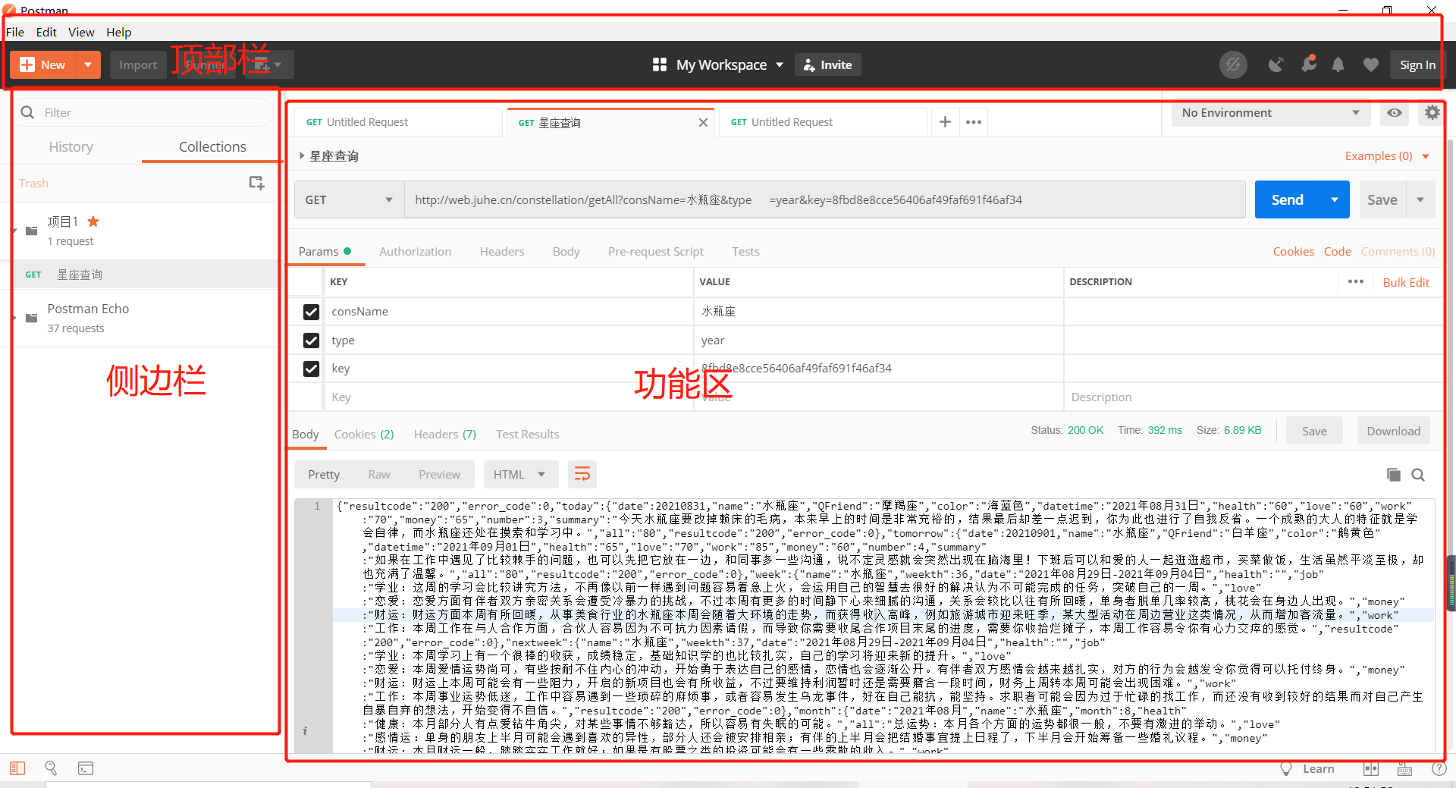Viewport: 1456px width, 788px height.
Task: Switch to the Pre-request Script tab
Action: (x=655, y=252)
